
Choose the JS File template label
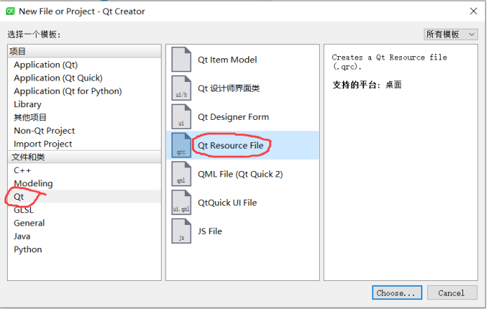(210, 231)
